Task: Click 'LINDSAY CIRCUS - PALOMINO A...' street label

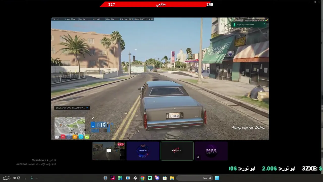Action: click(70, 108)
